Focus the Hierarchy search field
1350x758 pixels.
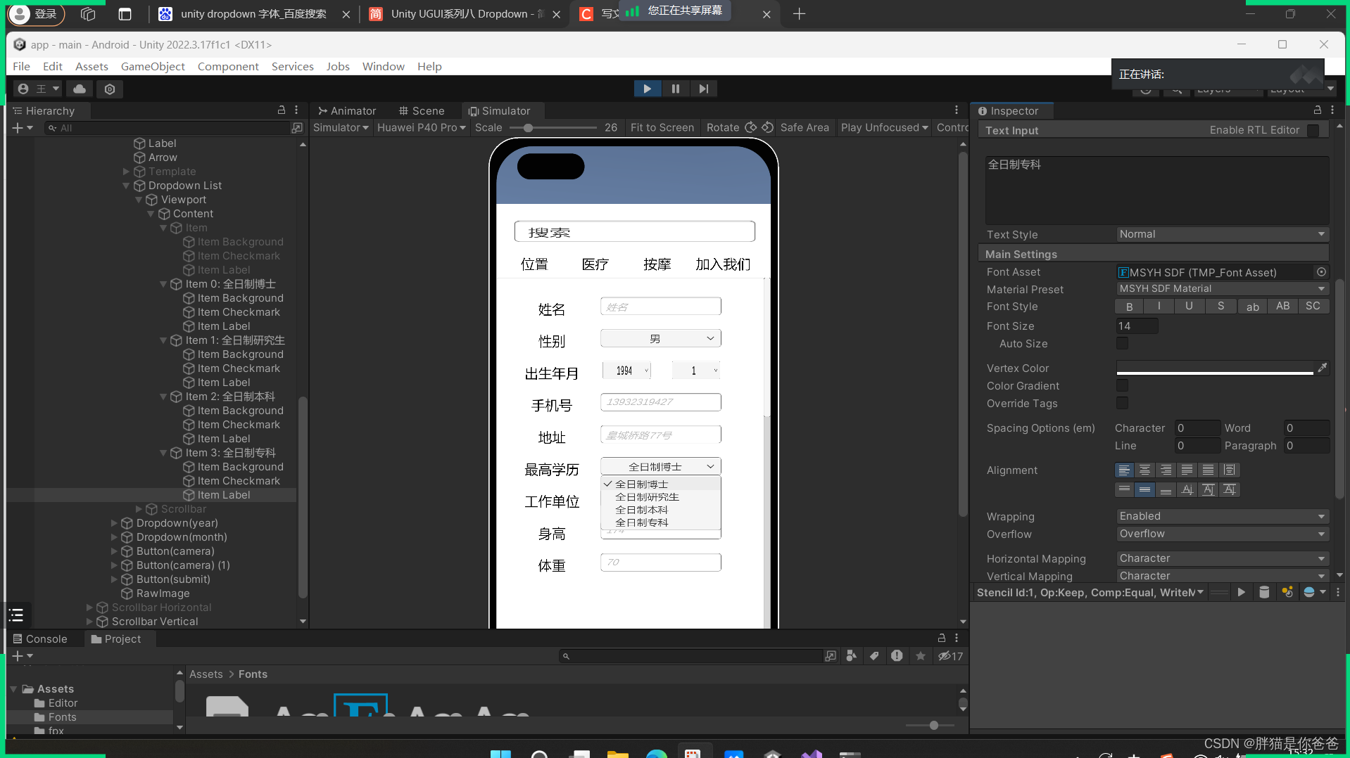coord(169,128)
